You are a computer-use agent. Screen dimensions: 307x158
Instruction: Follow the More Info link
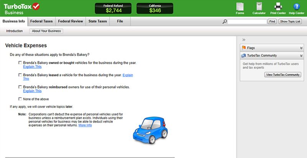coord(85,125)
